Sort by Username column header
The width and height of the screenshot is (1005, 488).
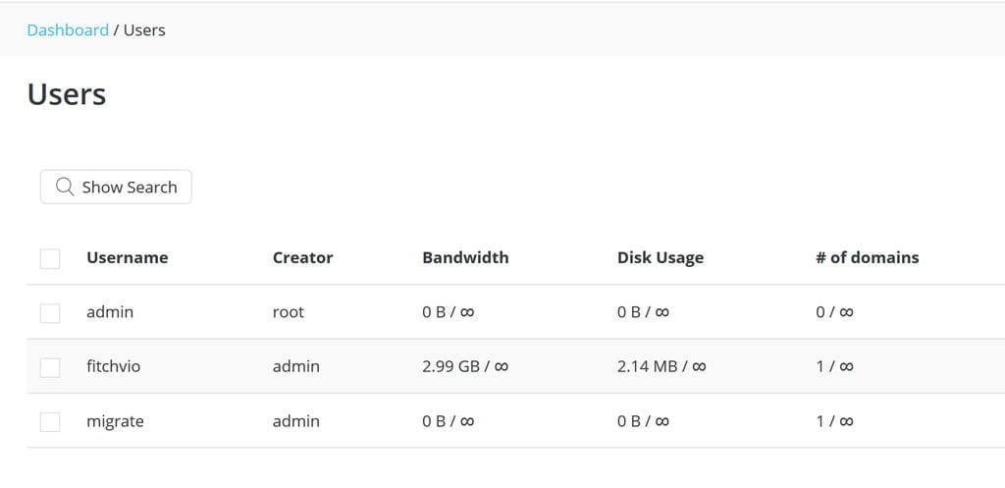click(128, 258)
